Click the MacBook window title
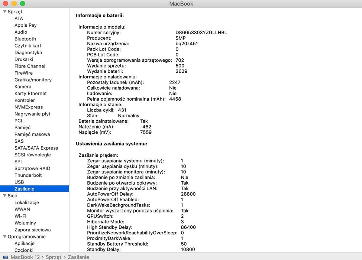The height and width of the screenshot is (260, 362). point(181,4)
